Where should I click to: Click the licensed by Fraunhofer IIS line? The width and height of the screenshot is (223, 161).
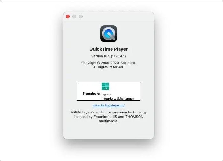[109, 117]
